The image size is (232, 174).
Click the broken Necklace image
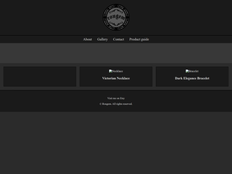point(116,71)
